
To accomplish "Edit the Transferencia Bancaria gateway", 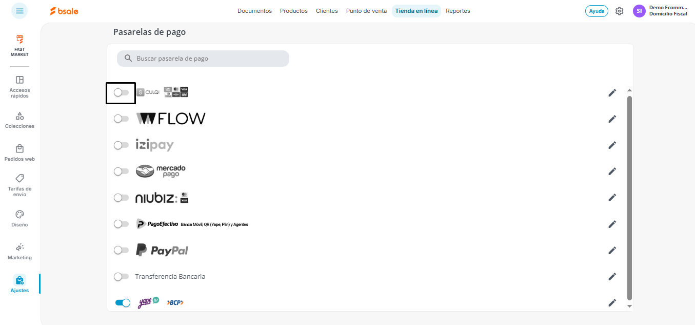I will tap(612, 276).
